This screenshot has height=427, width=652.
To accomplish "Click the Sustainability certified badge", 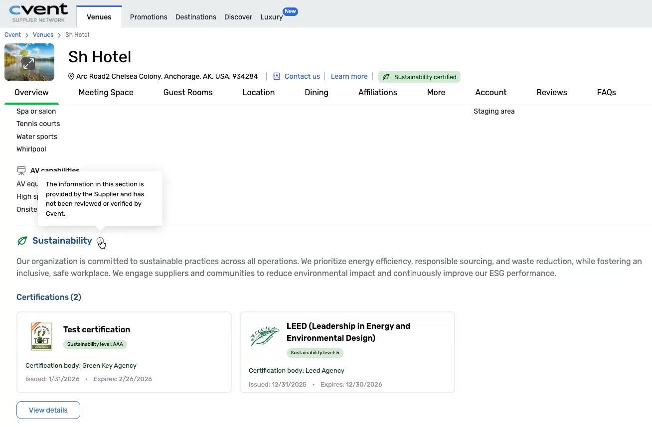I will [419, 77].
